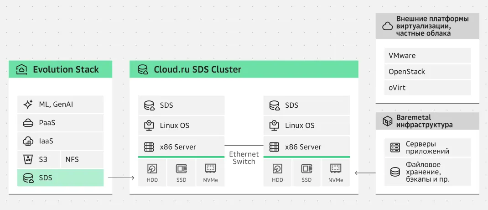This screenshot has height=210, width=488.
Task: Click the Ethernet Switch label
Action: tap(244, 158)
